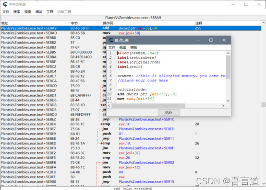The width and height of the screenshot is (266, 190).
Task: Click the scroll-right arrow in the script editor
Action: tap(223, 106)
